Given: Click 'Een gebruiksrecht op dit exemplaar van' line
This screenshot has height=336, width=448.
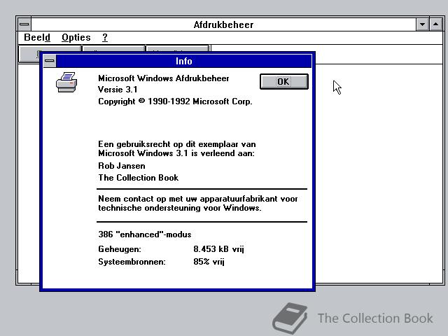Looking at the screenshot, I should click(177, 144).
